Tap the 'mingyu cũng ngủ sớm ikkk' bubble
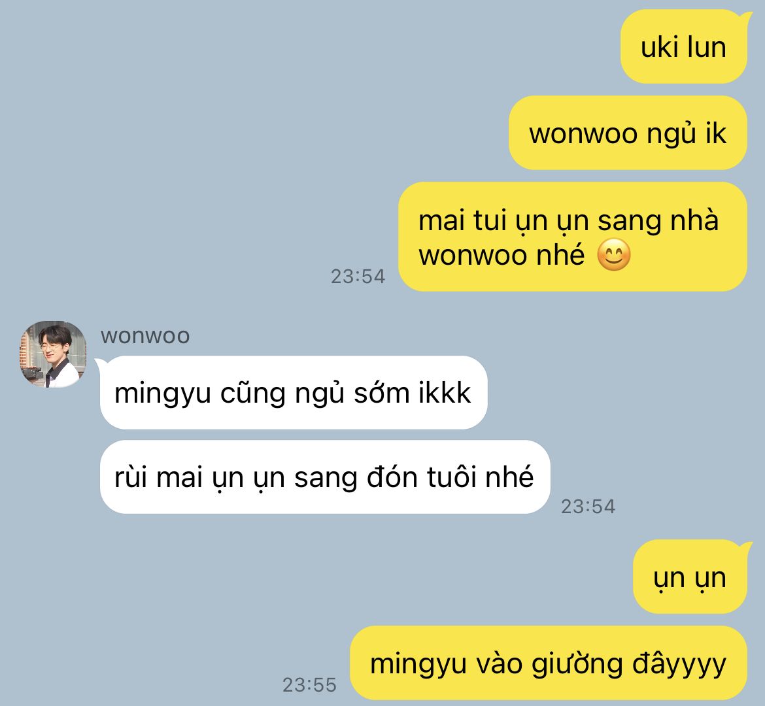 pos(293,393)
